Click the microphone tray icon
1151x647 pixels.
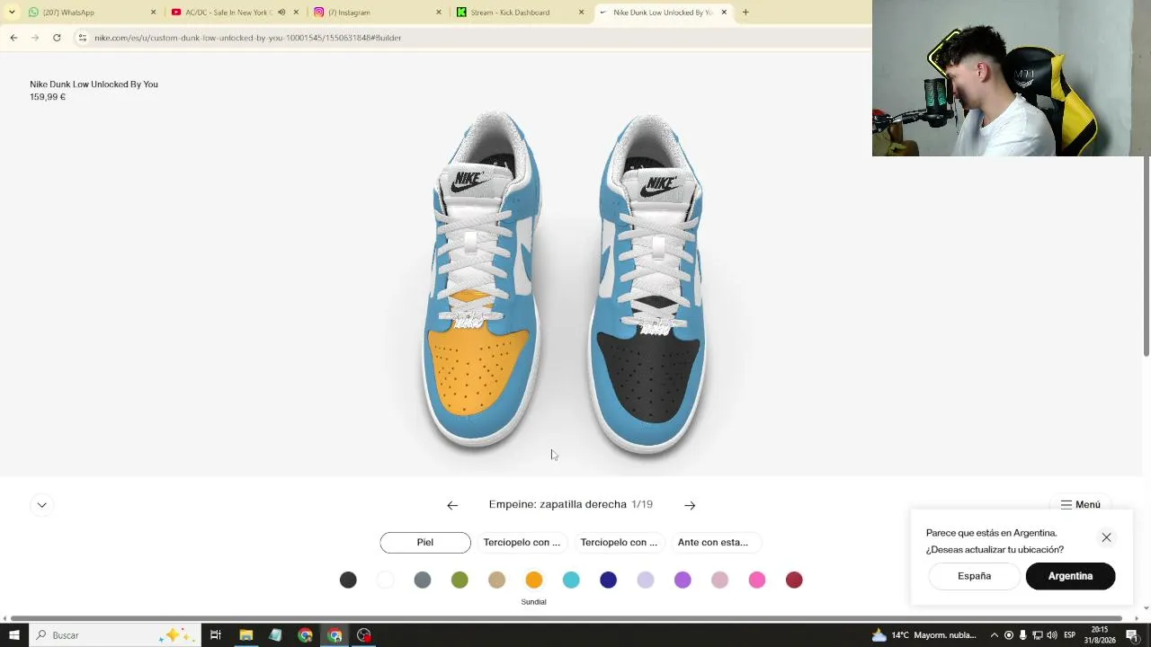point(1022,635)
